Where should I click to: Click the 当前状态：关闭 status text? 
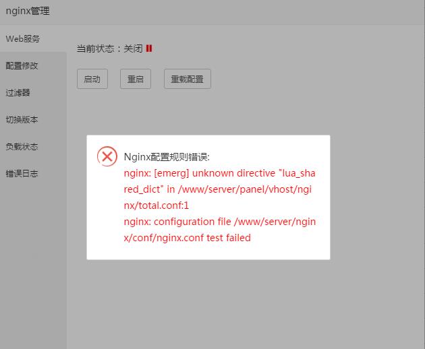(109, 49)
